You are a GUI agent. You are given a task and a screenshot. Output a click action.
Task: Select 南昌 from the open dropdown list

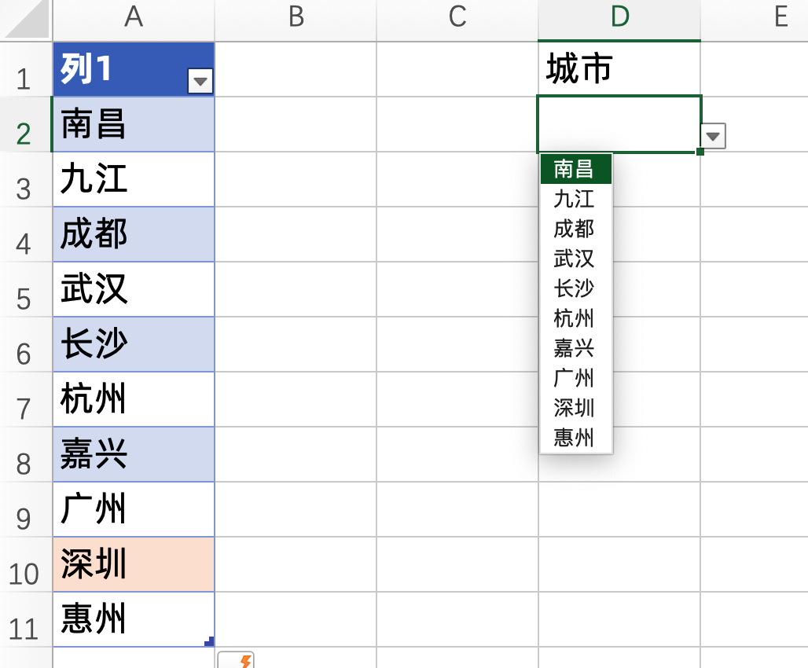pos(575,169)
